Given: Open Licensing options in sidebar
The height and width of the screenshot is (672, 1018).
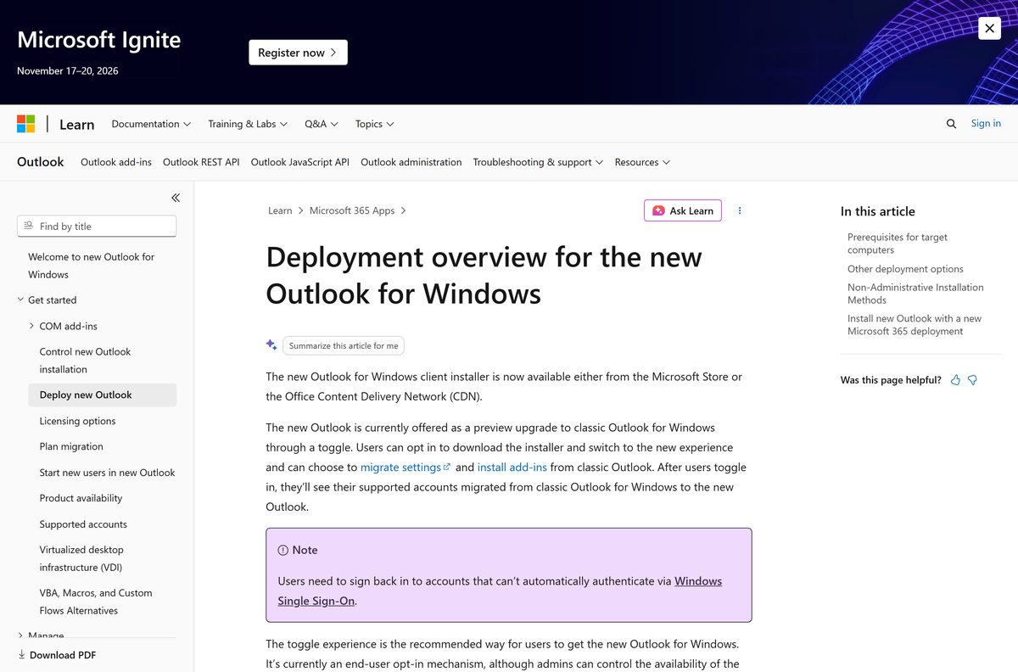Looking at the screenshot, I should tap(77, 421).
